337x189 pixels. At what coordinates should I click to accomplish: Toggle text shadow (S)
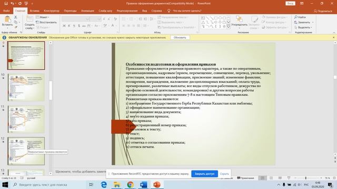[79, 26]
